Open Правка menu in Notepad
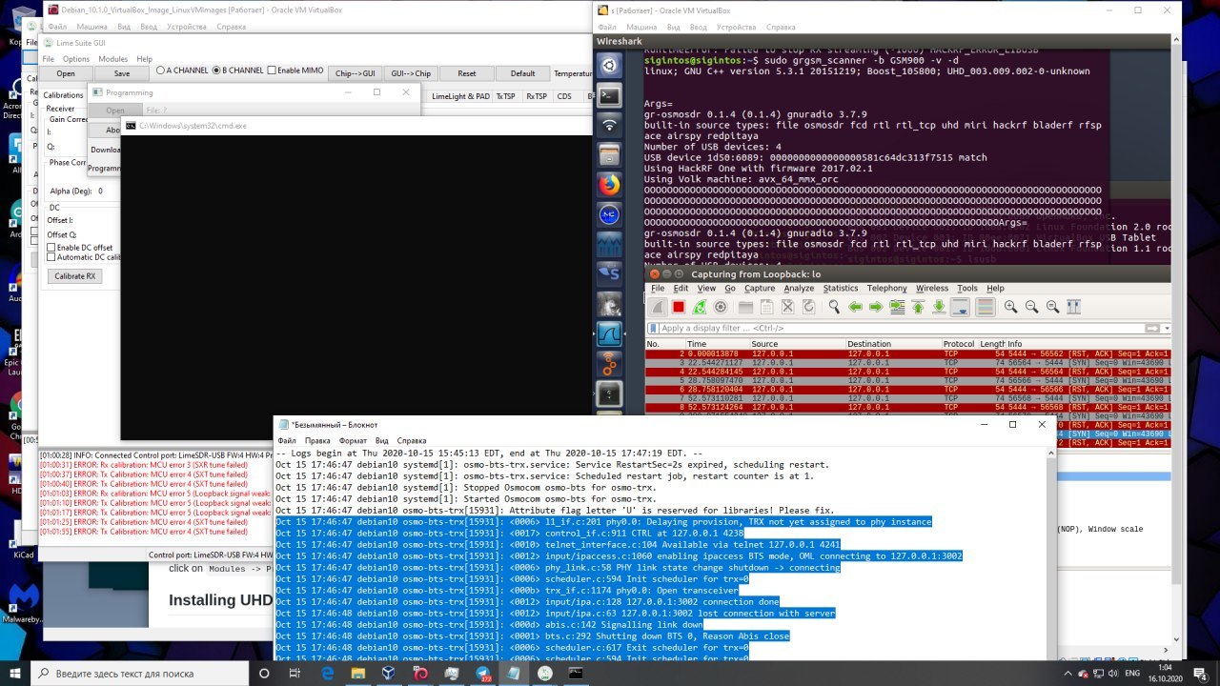The width and height of the screenshot is (1220, 686). click(317, 441)
